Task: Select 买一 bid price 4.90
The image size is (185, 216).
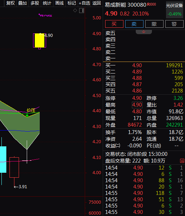Action: coord(137,65)
